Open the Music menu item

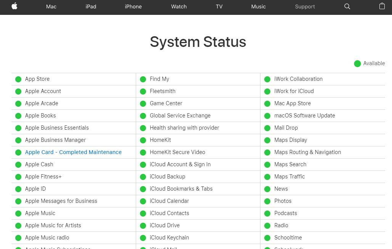click(258, 6)
